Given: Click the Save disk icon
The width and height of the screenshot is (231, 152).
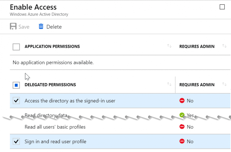Looking at the screenshot, I should coord(13,27).
